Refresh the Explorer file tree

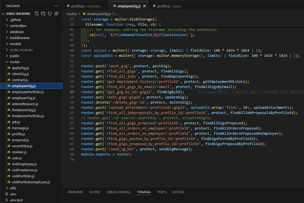(50, 14)
